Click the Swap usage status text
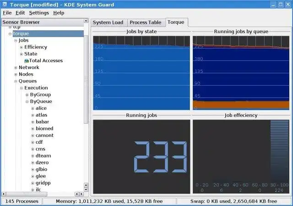 pos(233,201)
